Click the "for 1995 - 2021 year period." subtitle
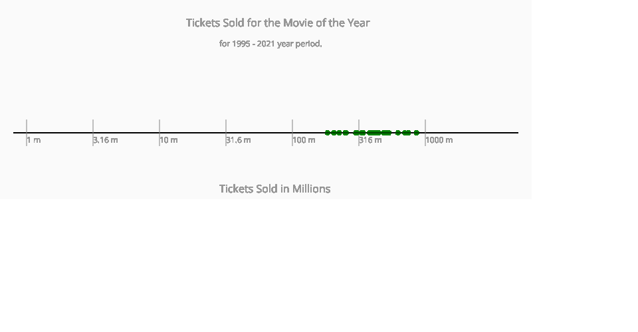Image resolution: width=638 pixels, height=332 pixels. [270, 44]
